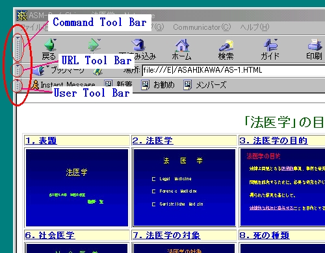Open the link 6. 社会医学
The width and height of the screenshot is (325, 253).
tap(50, 235)
